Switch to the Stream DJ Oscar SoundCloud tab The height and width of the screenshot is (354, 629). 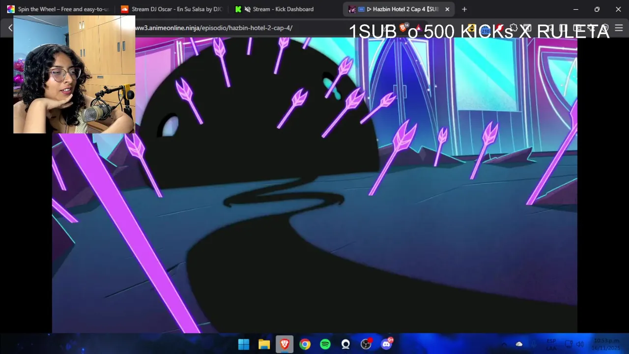(172, 9)
